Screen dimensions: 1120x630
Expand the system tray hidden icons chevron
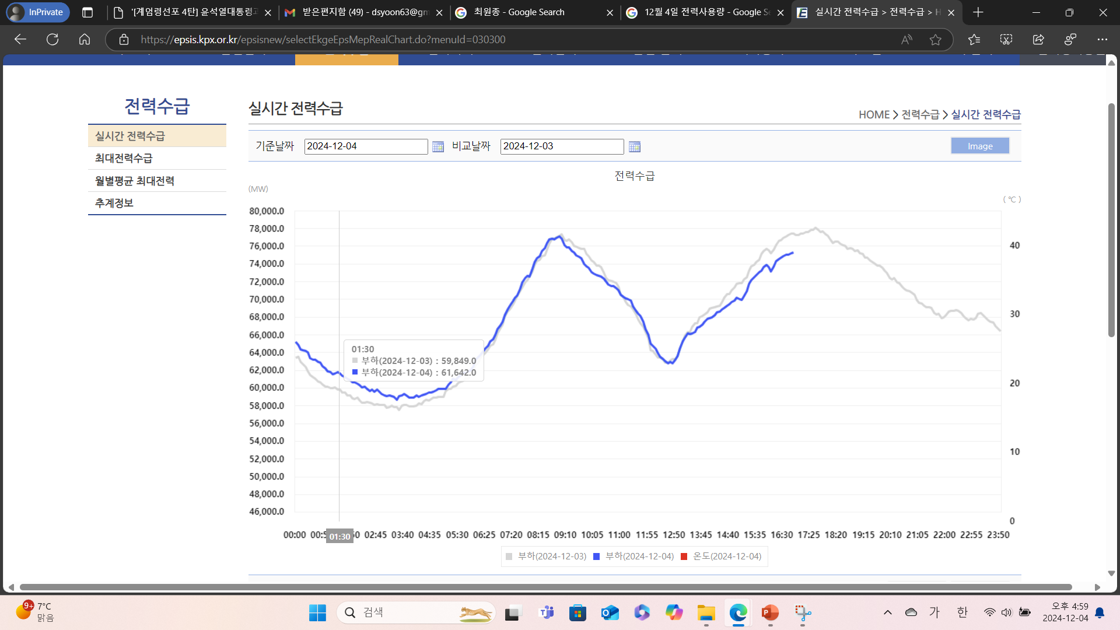click(x=888, y=612)
